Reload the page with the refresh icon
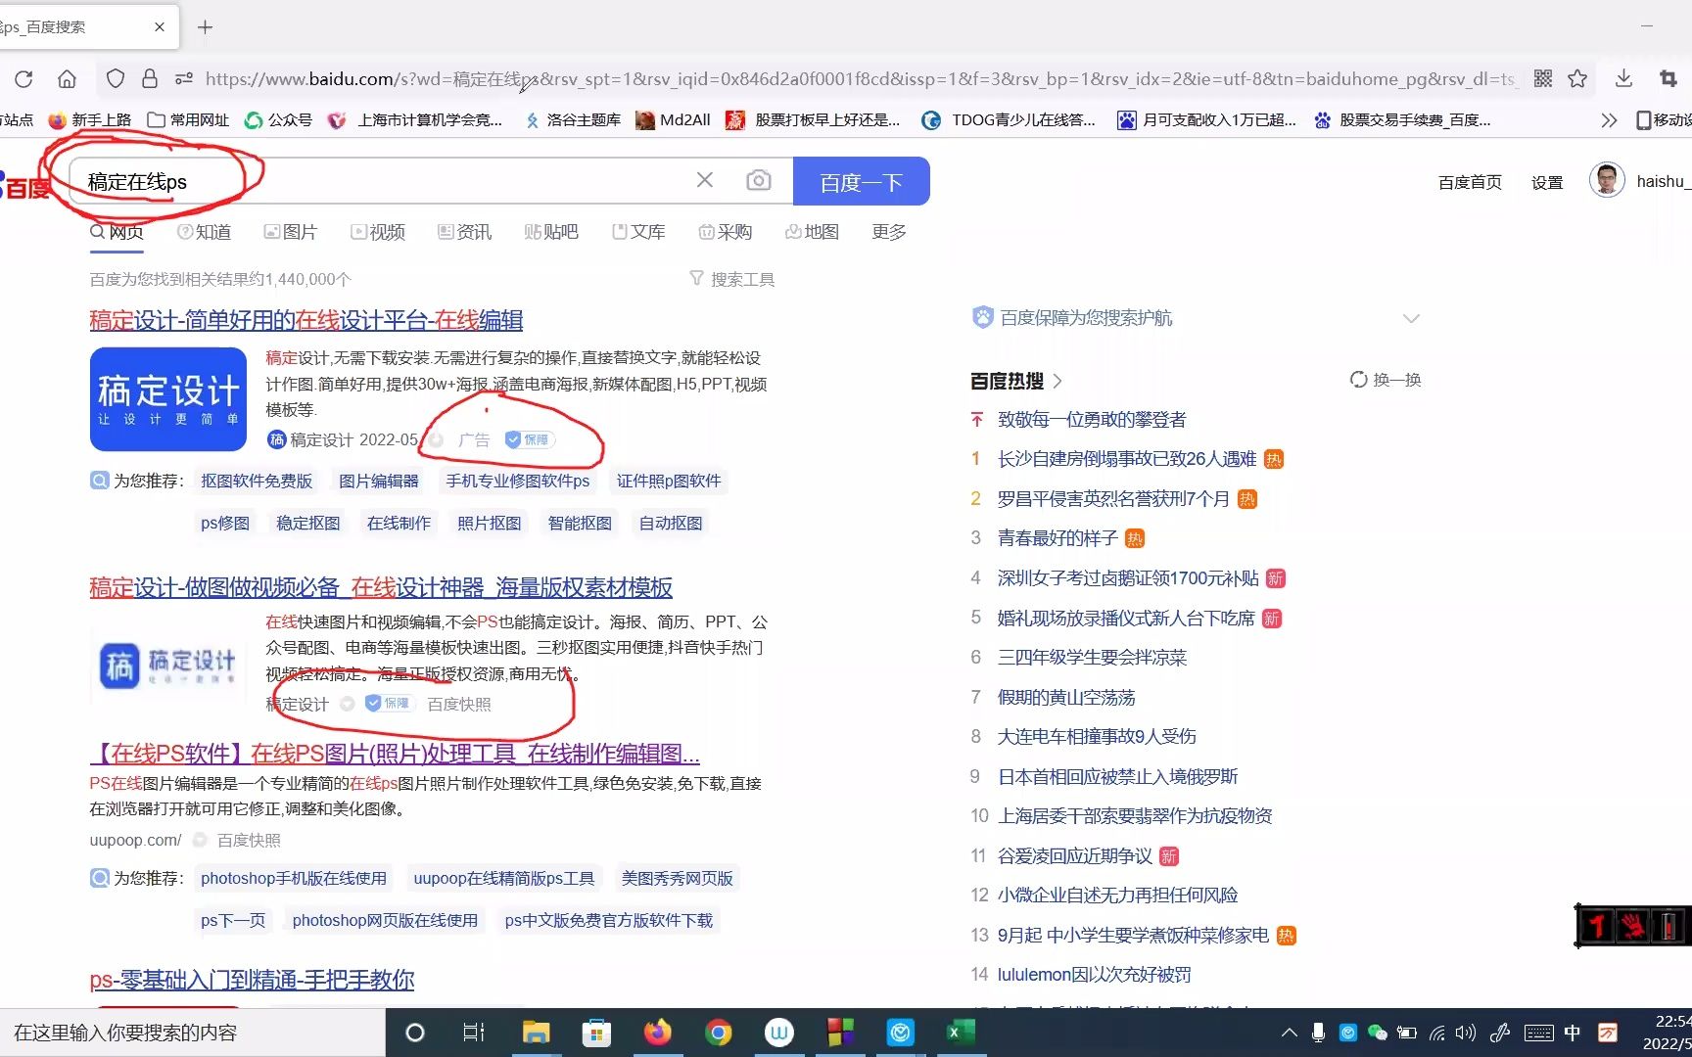1692x1057 pixels. [24, 79]
